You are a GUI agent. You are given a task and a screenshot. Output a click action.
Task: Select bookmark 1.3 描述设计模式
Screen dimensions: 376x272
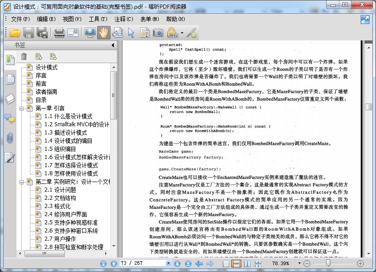pyautogui.click(x=65, y=133)
